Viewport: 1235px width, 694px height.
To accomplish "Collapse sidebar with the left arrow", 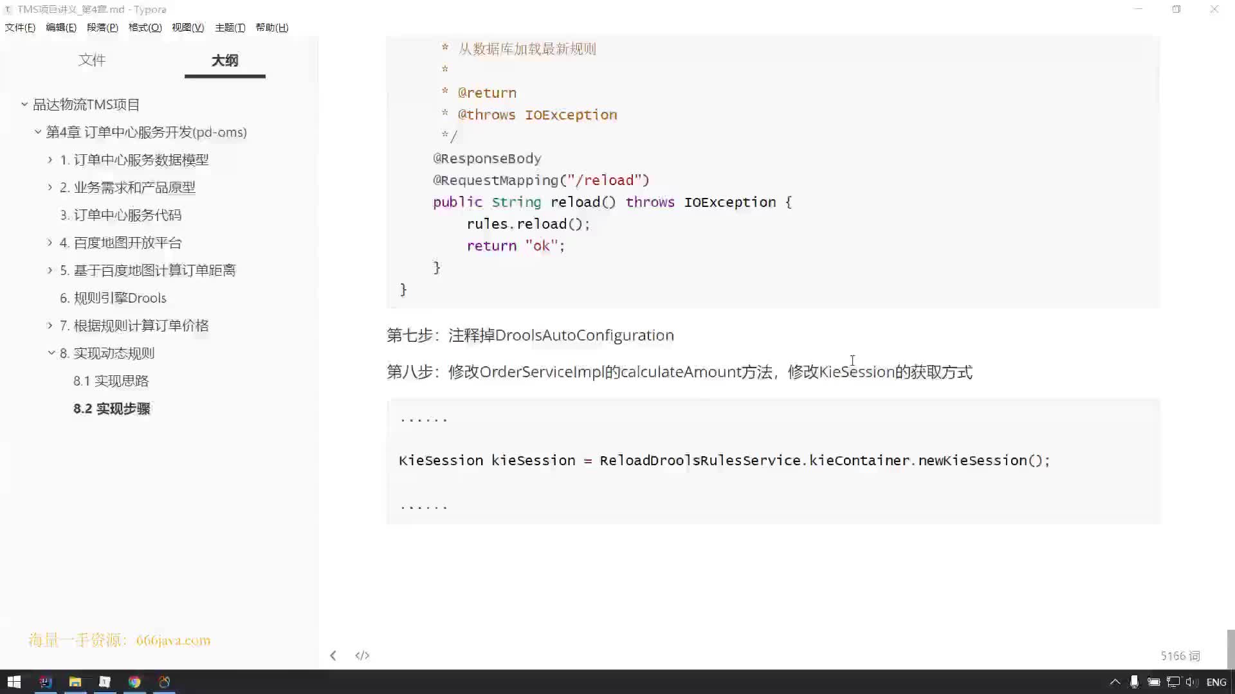I will pyautogui.click(x=333, y=655).
